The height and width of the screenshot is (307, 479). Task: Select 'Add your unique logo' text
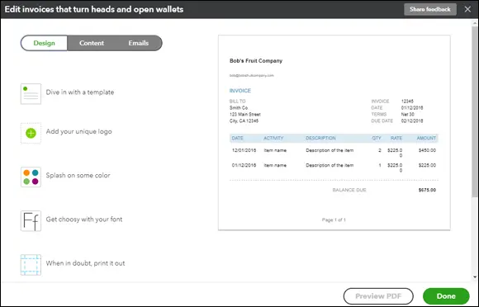78,131
